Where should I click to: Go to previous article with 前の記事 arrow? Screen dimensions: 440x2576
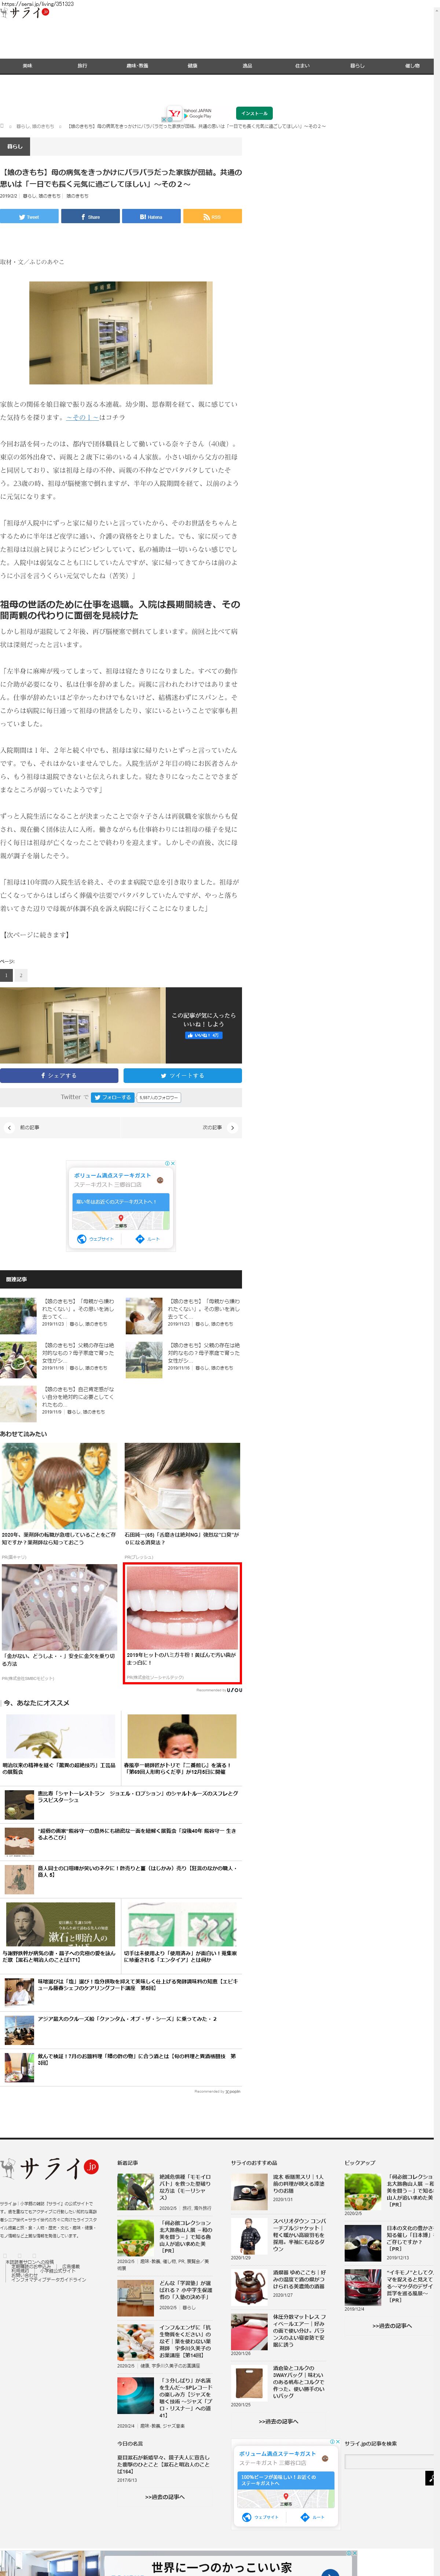click(10, 1127)
